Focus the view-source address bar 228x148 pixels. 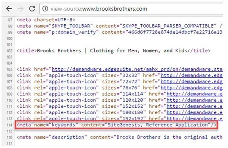point(131,9)
